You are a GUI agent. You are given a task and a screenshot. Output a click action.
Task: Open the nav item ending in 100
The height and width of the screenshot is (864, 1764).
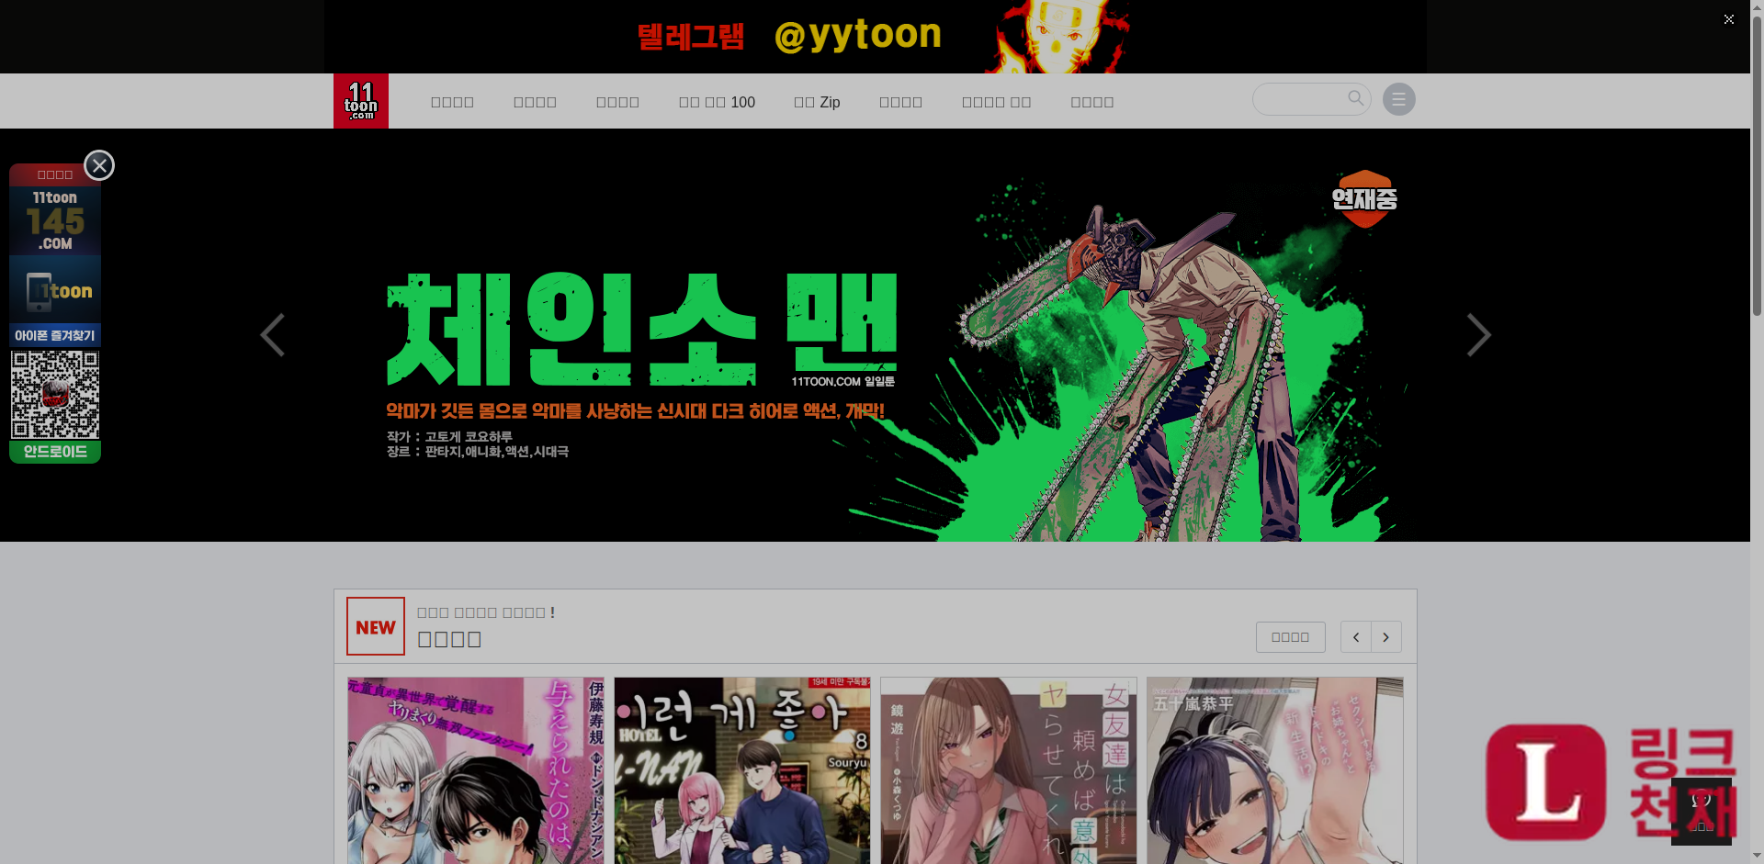pos(717,102)
